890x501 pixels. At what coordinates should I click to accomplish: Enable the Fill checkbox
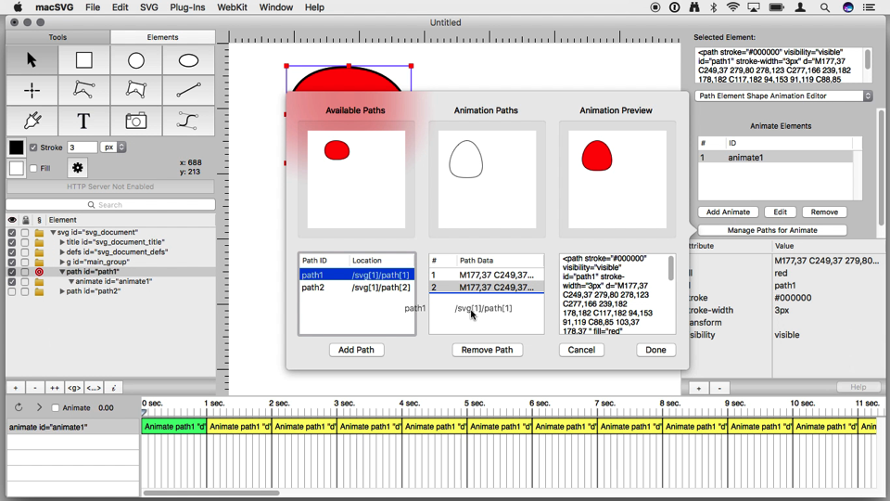click(33, 169)
